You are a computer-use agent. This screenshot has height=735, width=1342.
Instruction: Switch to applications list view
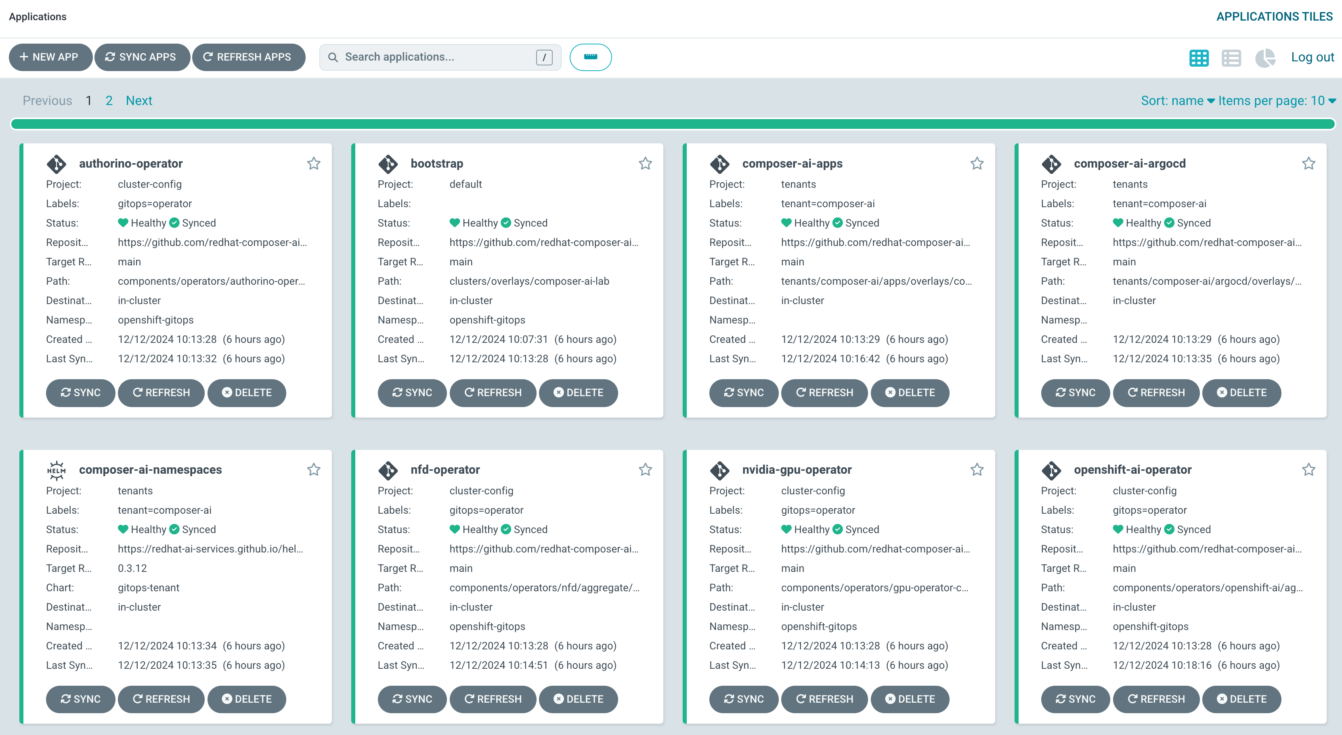pos(1231,57)
